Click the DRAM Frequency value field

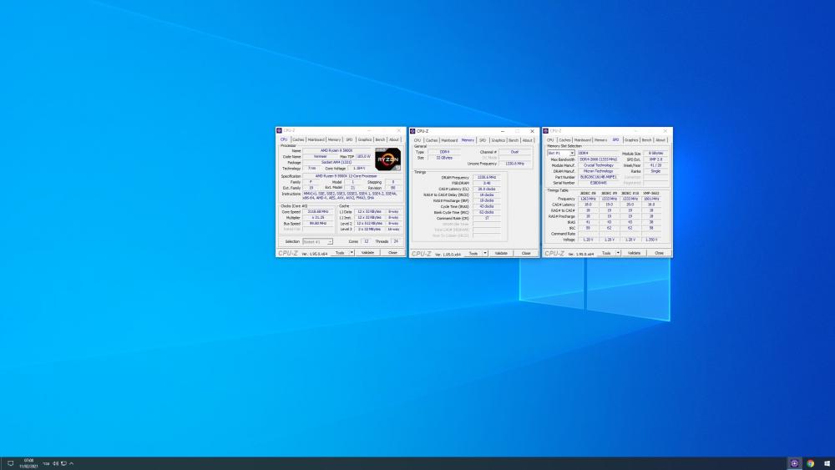tap(487, 177)
